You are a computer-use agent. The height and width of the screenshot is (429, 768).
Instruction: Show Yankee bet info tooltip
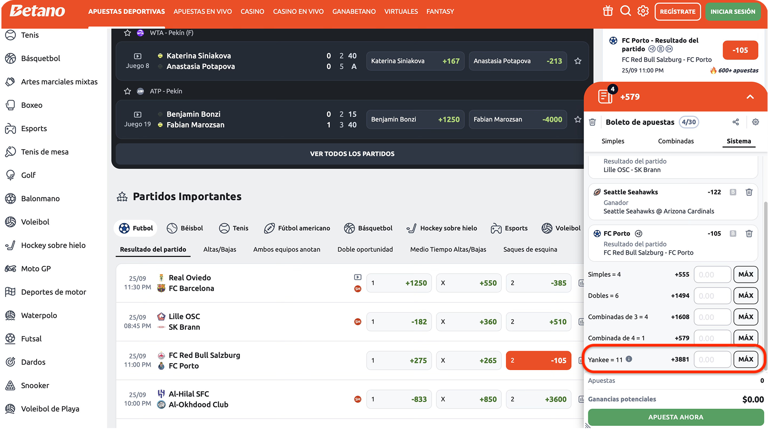click(x=629, y=359)
